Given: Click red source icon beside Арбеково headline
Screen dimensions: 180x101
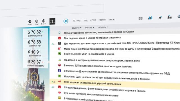Looking at the screenshot, I should (x=59, y=65).
